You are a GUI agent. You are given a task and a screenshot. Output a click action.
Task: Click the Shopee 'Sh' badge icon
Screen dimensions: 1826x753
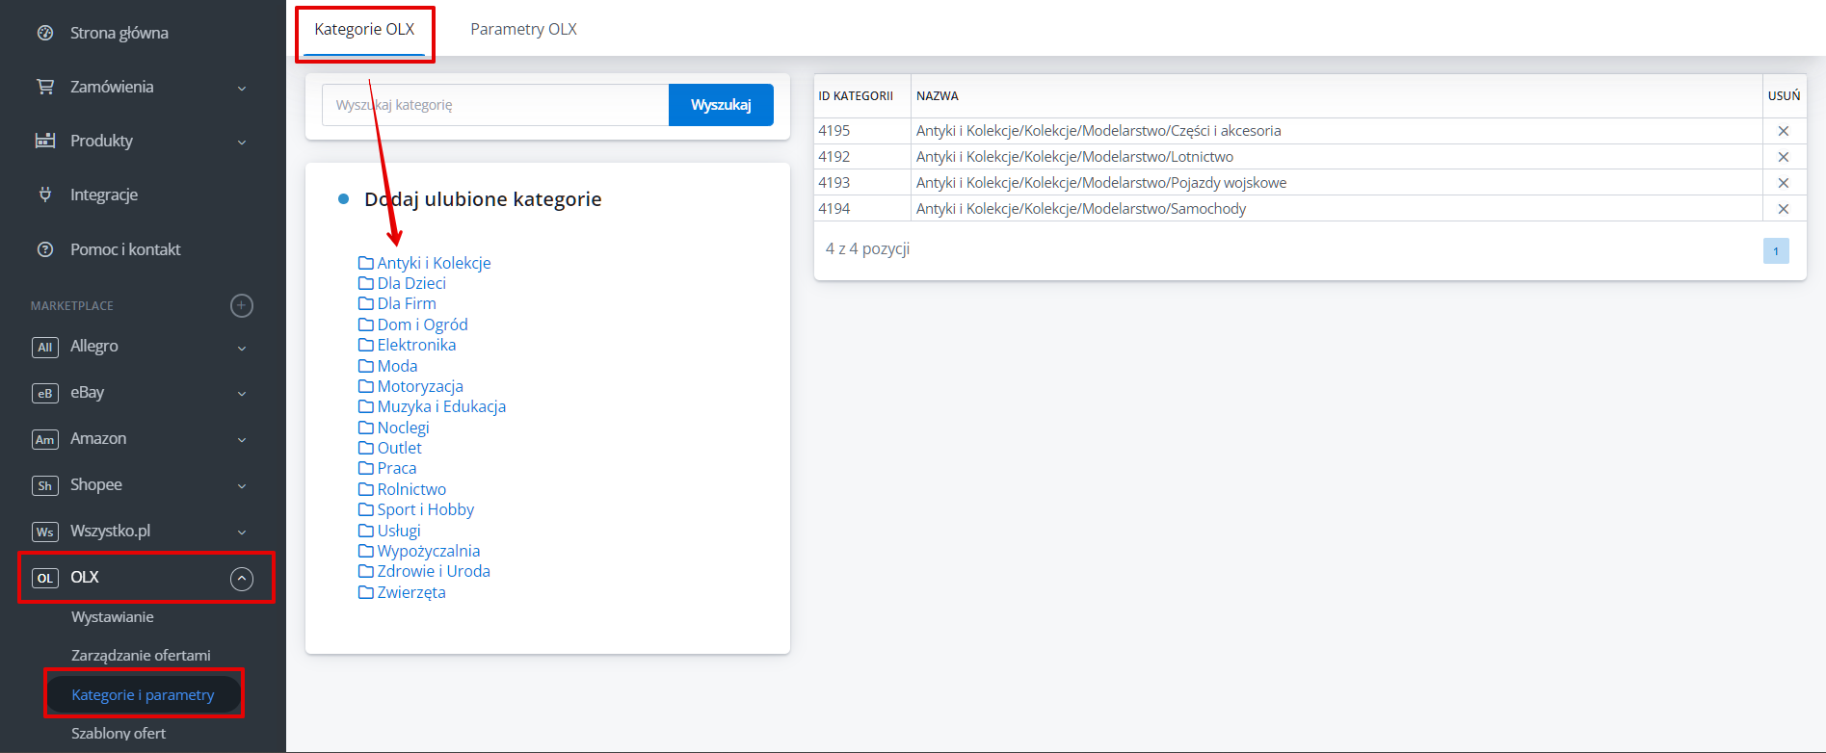45,485
